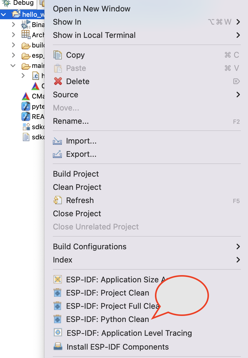Click the Copy icon in context menu
The height and width of the screenshot is (358, 248).
click(57, 55)
